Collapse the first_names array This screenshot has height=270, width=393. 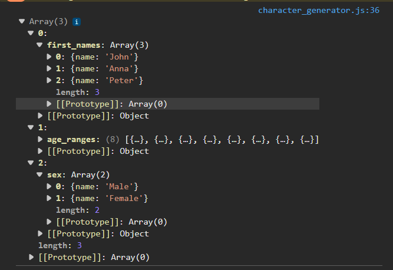[x=41, y=45]
